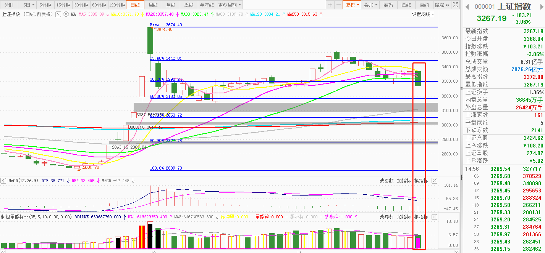Click the MA60 value label
This screenshot has height=253, width=545.
pyautogui.click(x=229, y=14)
